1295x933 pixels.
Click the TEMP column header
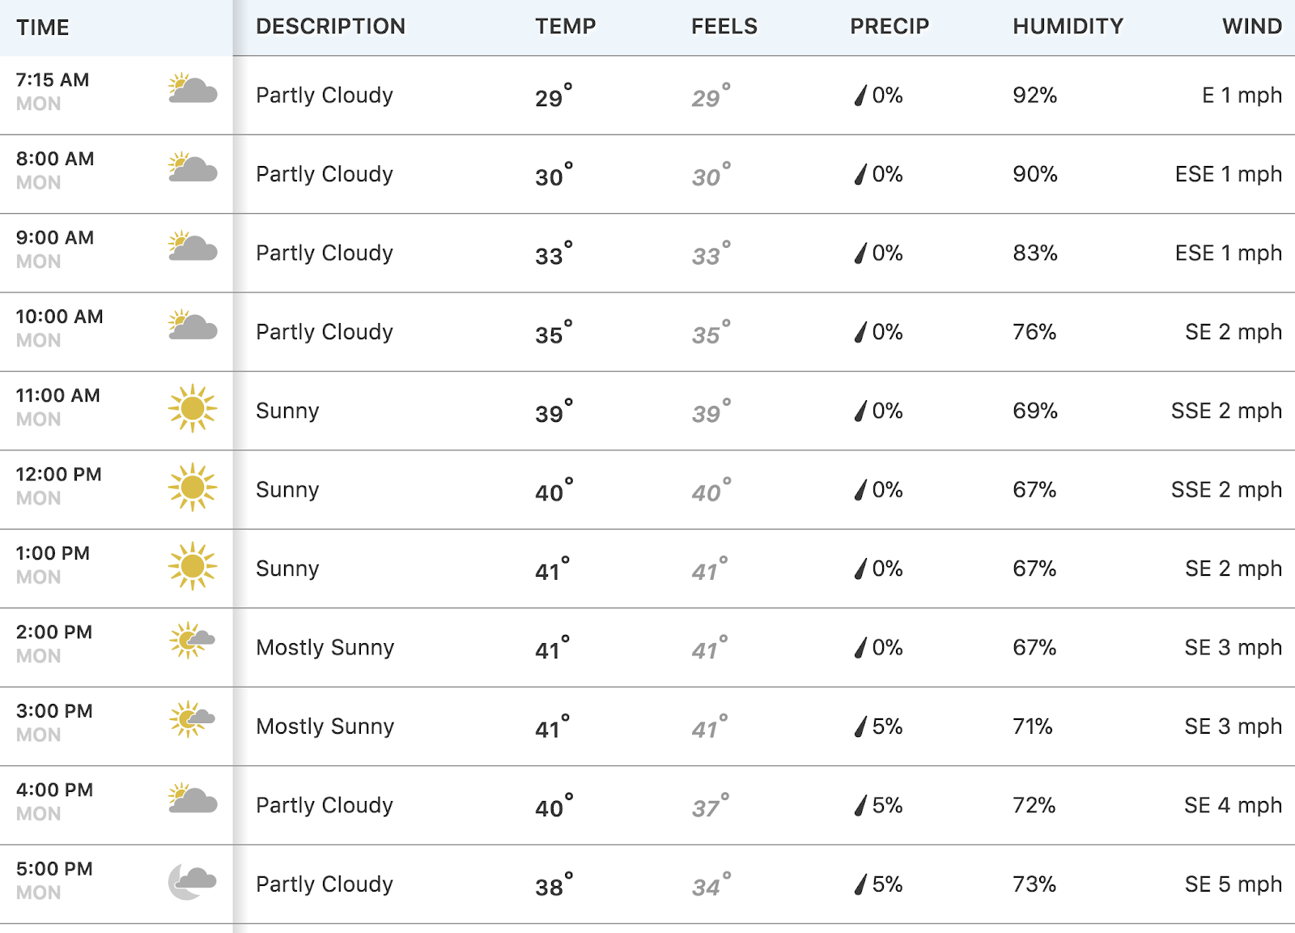[565, 27]
